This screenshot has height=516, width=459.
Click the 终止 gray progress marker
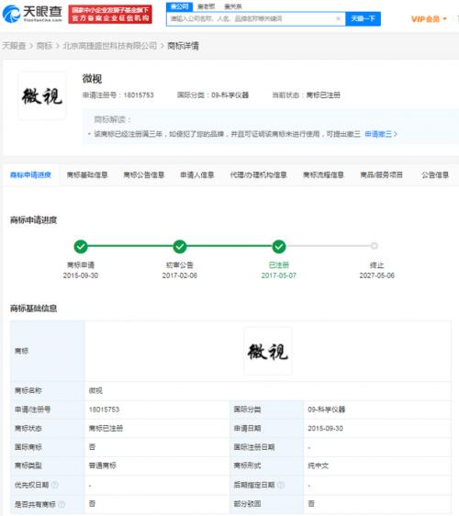click(375, 246)
